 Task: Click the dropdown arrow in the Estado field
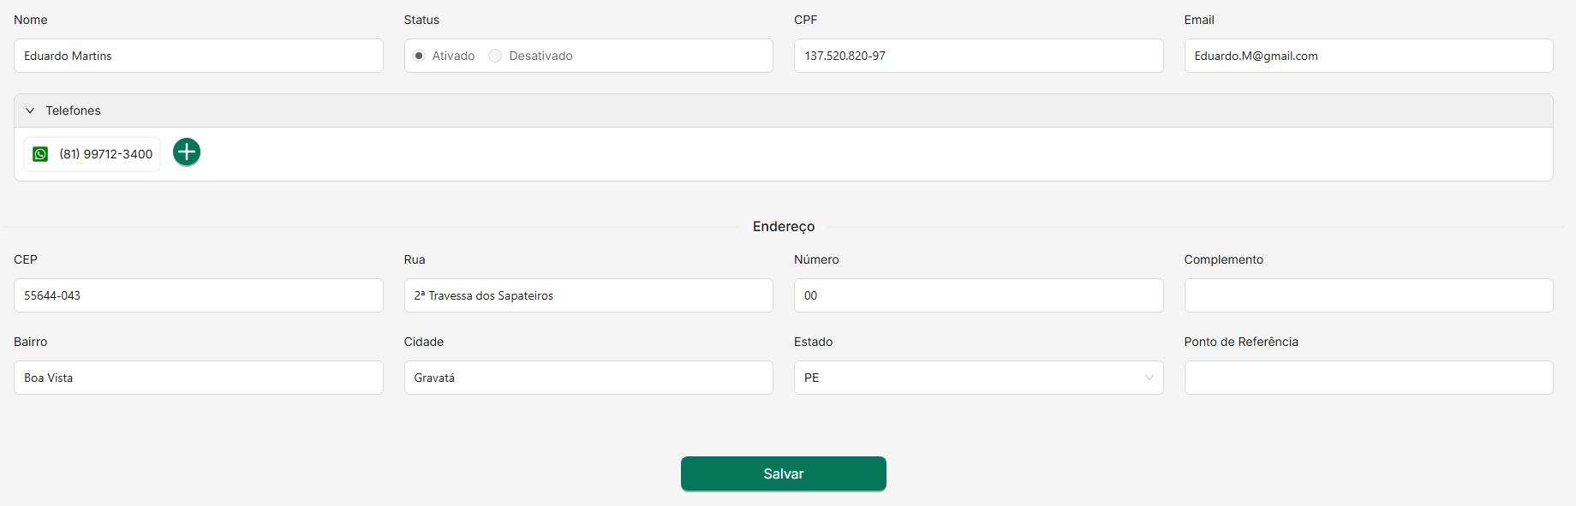[1149, 378]
